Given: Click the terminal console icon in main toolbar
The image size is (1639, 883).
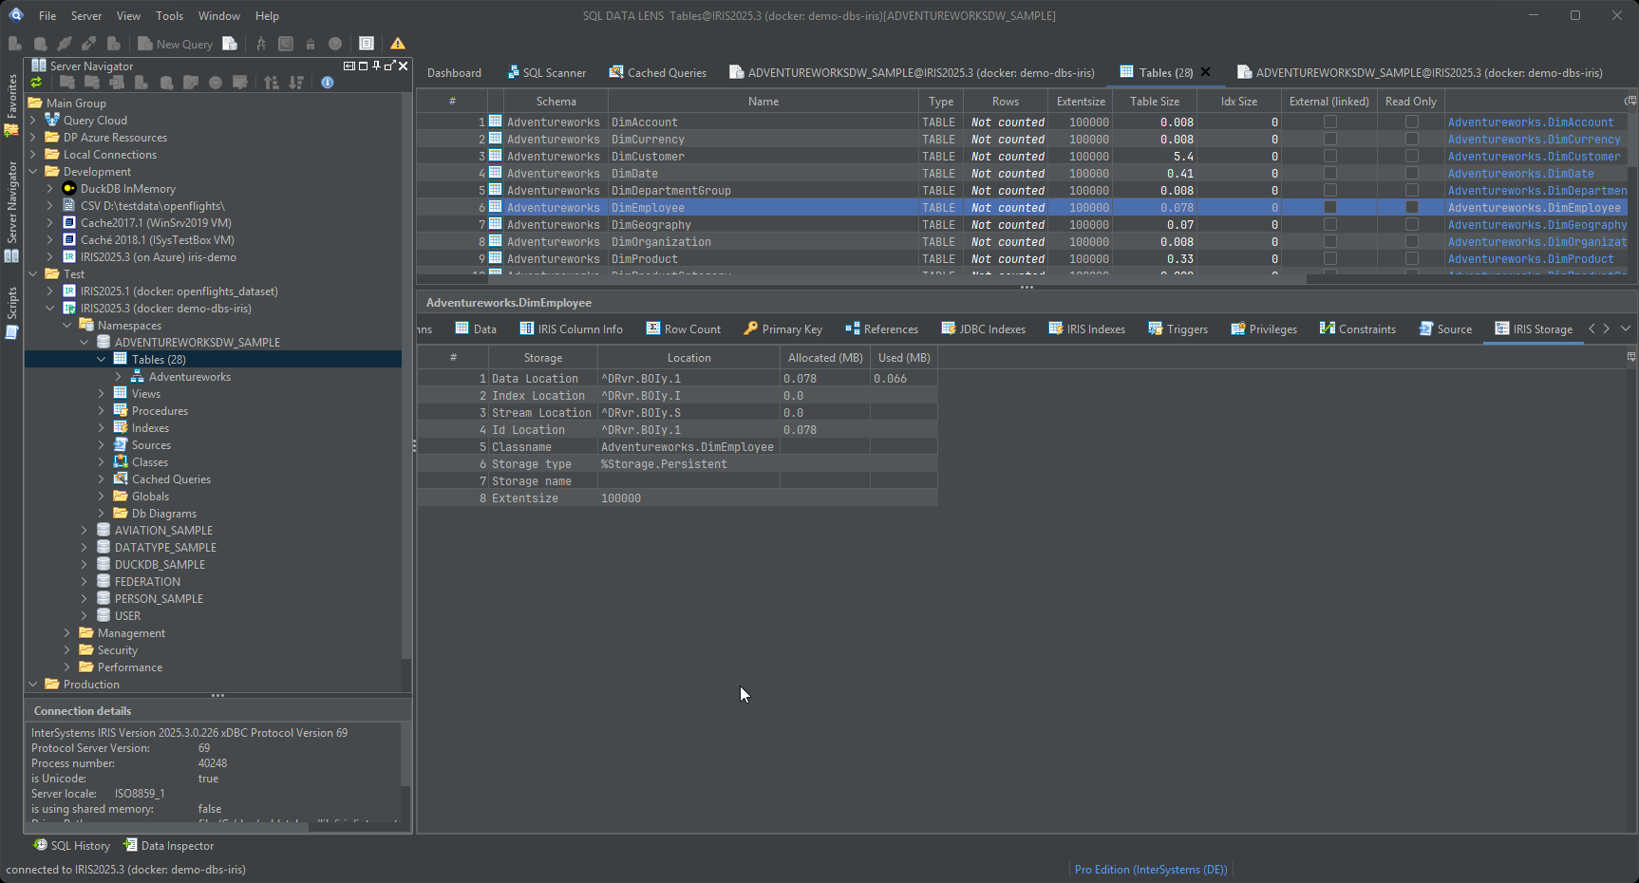Looking at the screenshot, I should tap(286, 44).
